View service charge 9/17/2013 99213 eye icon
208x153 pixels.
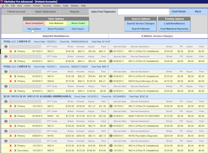[x=111, y=51]
